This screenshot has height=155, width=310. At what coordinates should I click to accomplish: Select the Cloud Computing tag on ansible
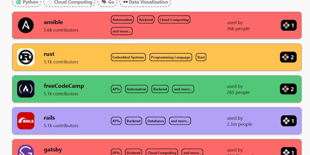174,20
